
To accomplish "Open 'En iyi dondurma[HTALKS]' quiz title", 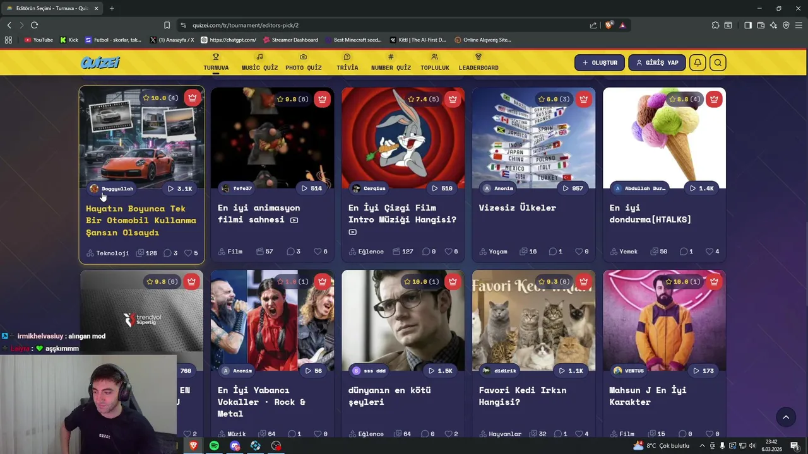I will pyautogui.click(x=650, y=213).
